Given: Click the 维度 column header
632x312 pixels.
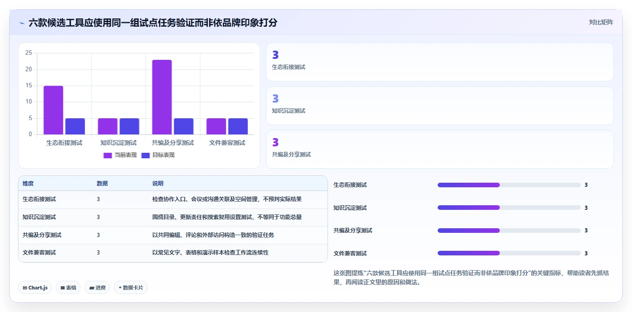Looking at the screenshot, I should 28,184.
